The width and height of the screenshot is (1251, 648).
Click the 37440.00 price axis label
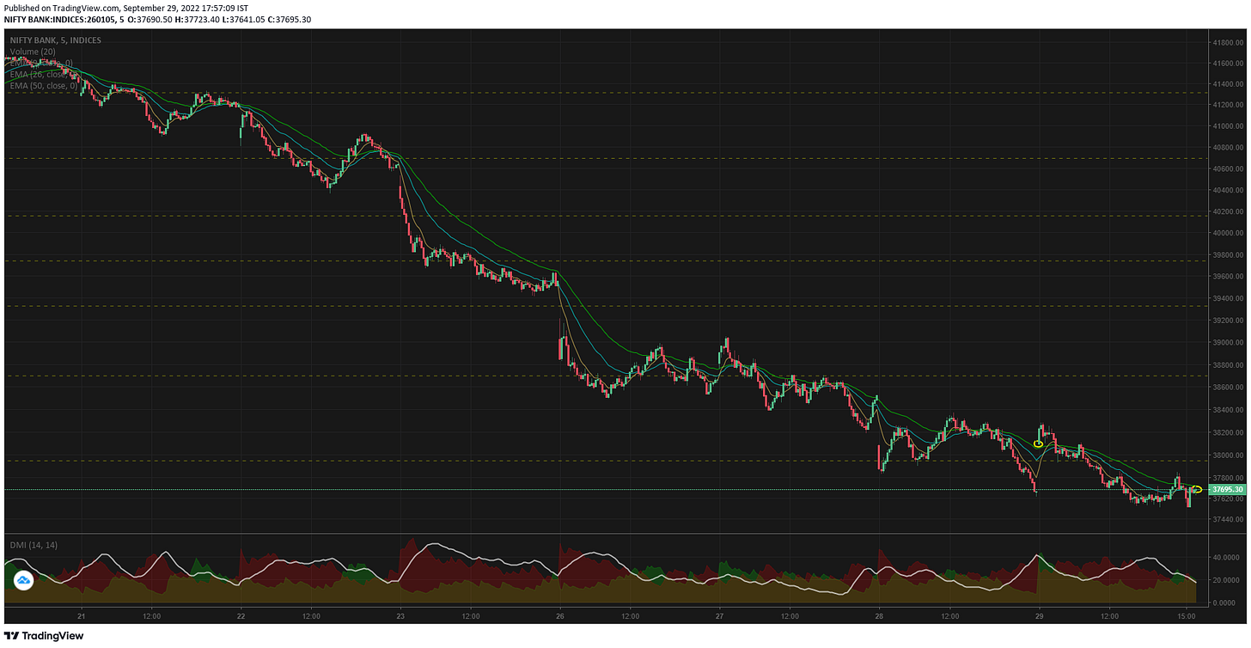click(x=1227, y=520)
